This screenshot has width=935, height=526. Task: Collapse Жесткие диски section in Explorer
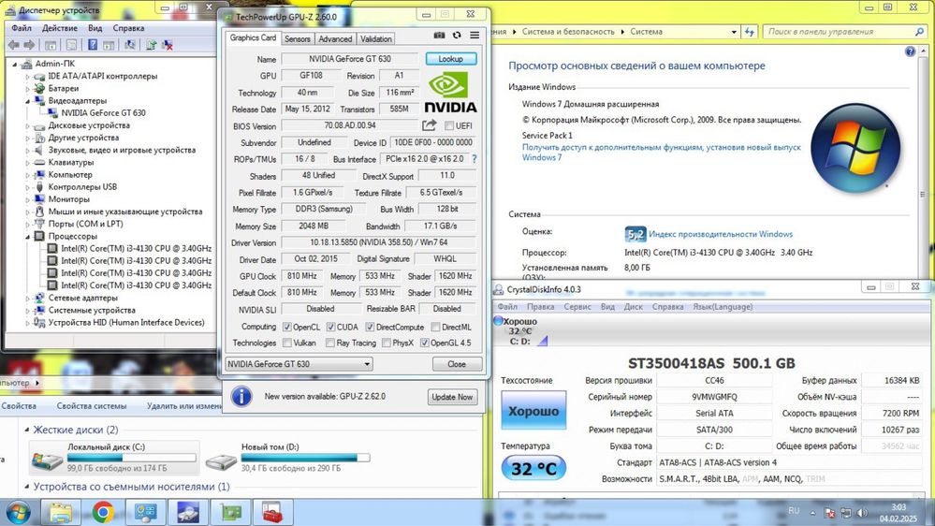pos(27,430)
